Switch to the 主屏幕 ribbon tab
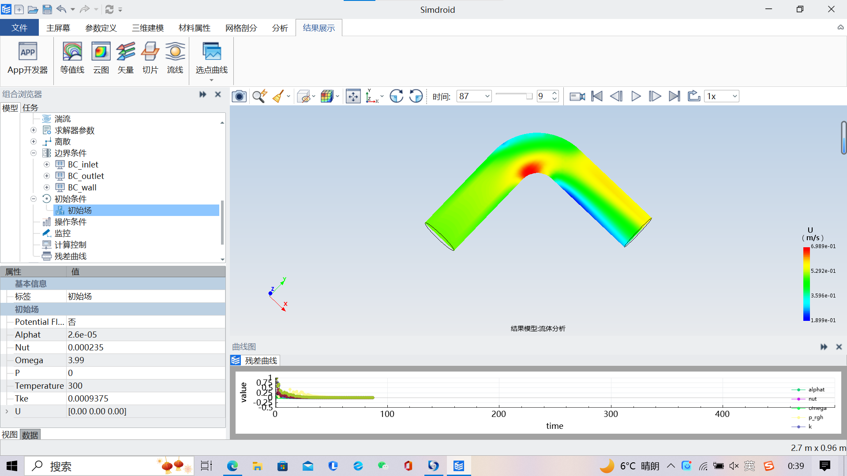 tap(58, 28)
